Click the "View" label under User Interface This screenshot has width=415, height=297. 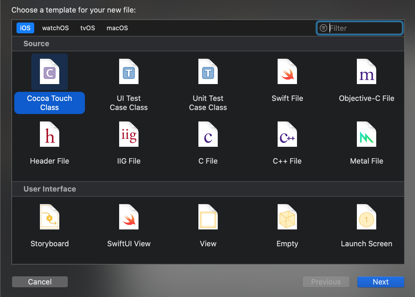tap(208, 244)
